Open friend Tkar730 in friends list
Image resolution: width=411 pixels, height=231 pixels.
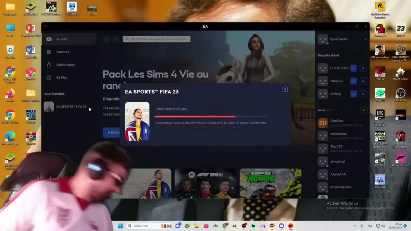click(x=342, y=149)
